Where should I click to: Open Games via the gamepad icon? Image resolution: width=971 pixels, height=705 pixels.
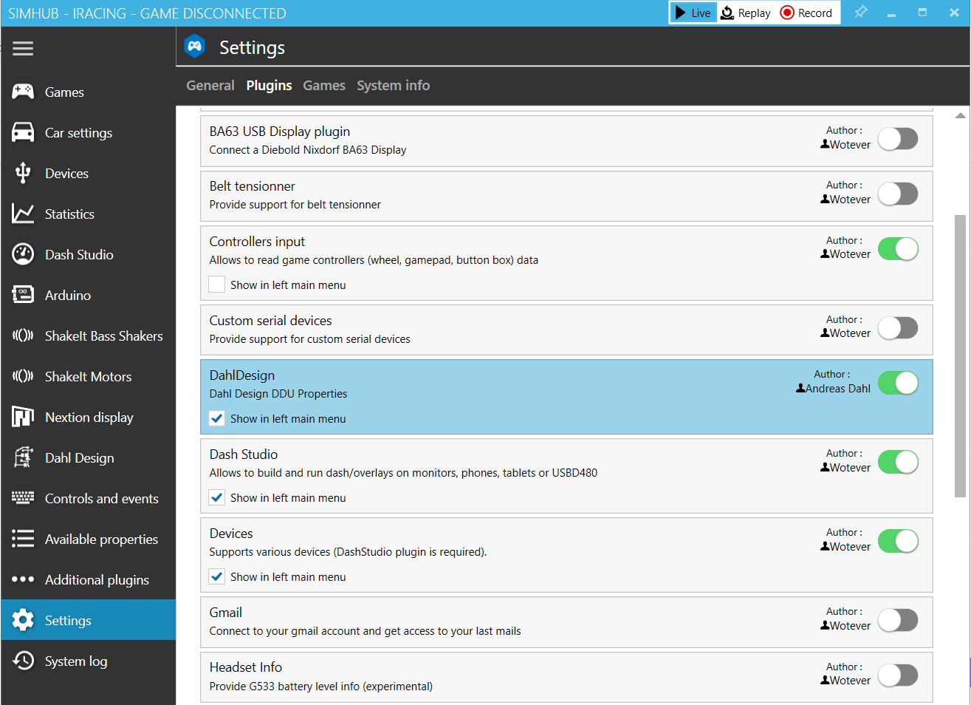coord(23,92)
